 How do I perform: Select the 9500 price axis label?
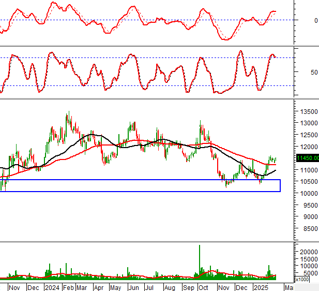click(x=311, y=206)
